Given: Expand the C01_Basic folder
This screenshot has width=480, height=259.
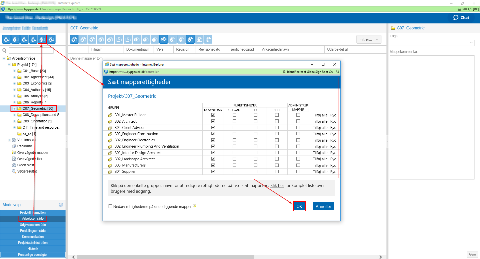Looking at the screenshot, I should (x=14, y=71).
